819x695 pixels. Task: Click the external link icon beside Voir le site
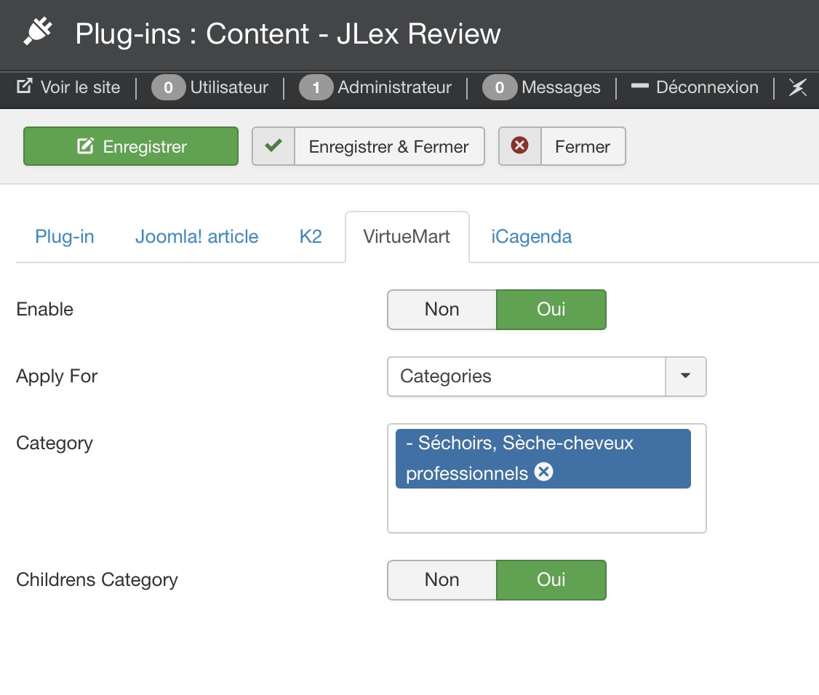tap(25, 87)
